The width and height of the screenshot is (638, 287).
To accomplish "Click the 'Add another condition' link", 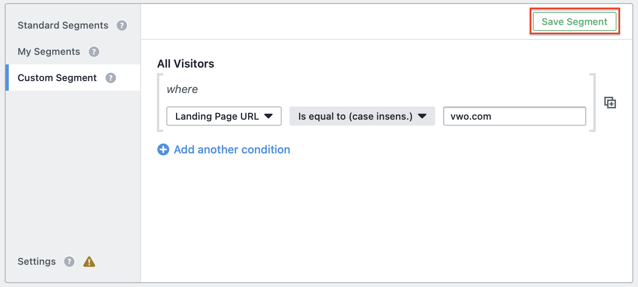I will click(x=232, y=149).
